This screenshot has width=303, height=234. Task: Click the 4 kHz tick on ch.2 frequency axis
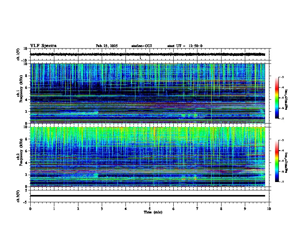point(26,163)
